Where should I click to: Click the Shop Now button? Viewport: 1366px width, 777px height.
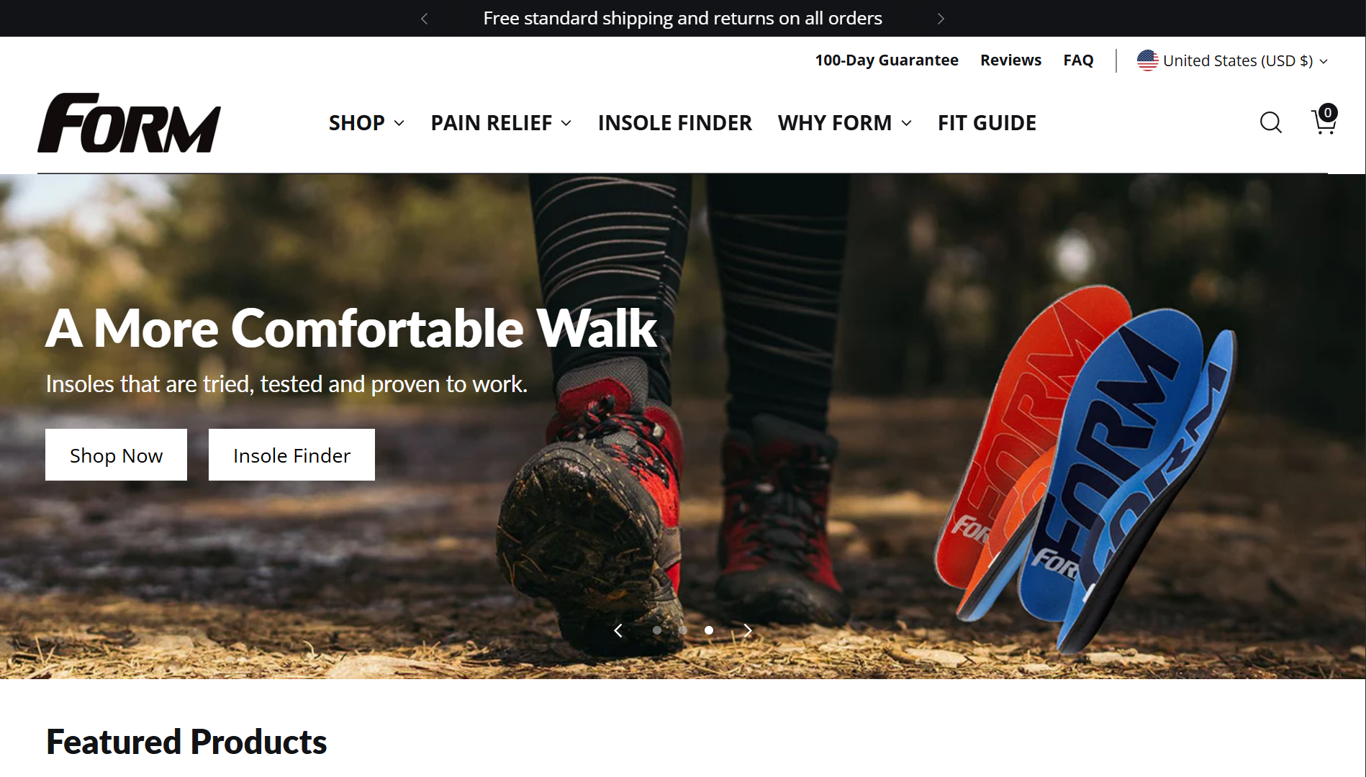[116, 455]
